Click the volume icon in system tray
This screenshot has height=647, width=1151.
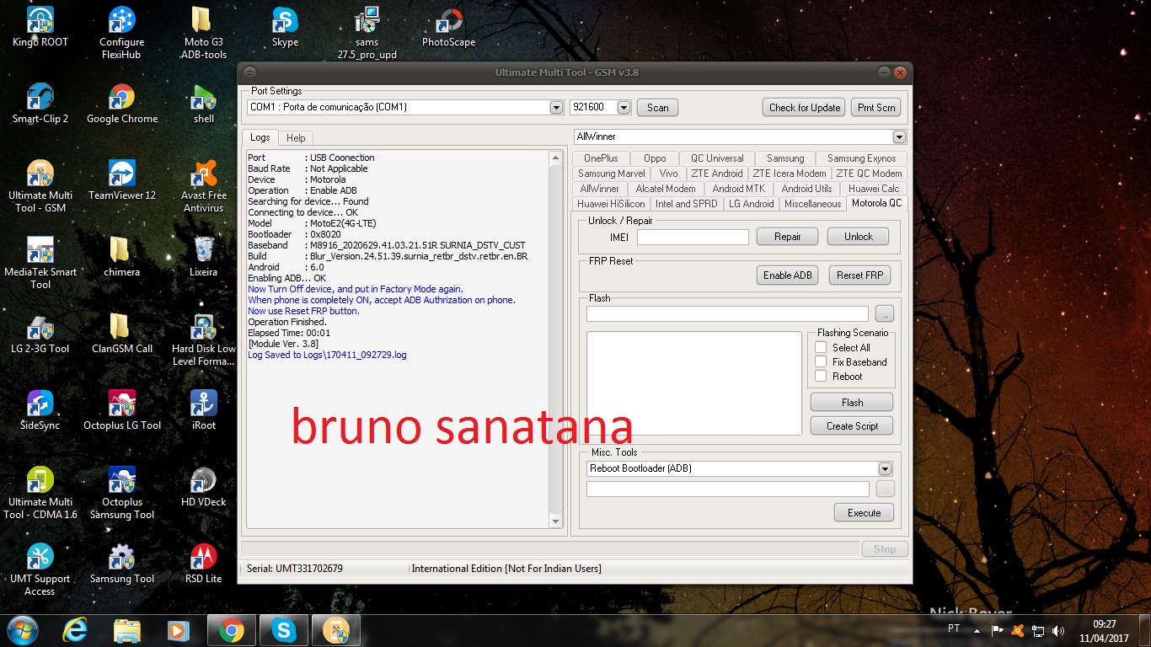[x=1059, y=630]
